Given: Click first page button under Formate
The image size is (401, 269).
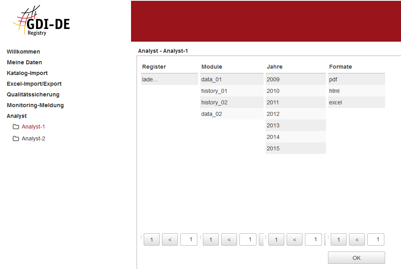Looking at the screenshot, I should 338,240.
